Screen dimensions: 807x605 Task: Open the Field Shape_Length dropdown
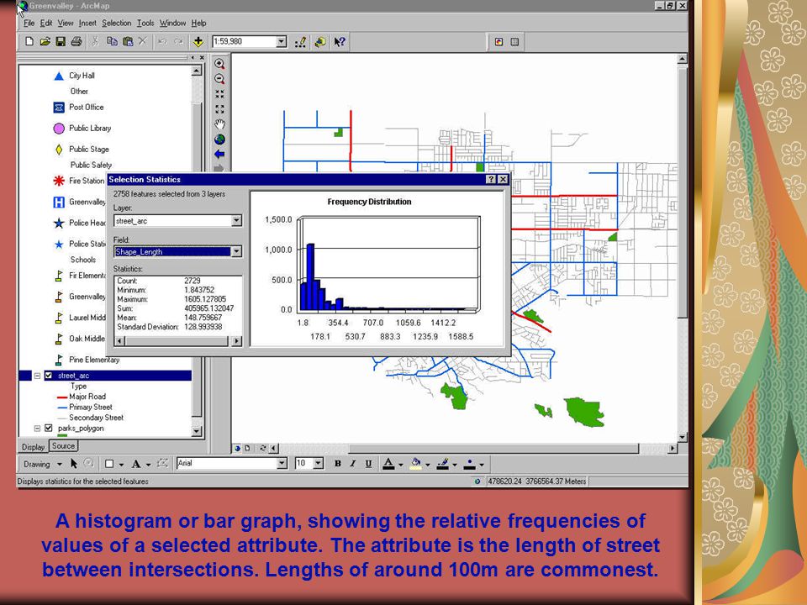236,251
